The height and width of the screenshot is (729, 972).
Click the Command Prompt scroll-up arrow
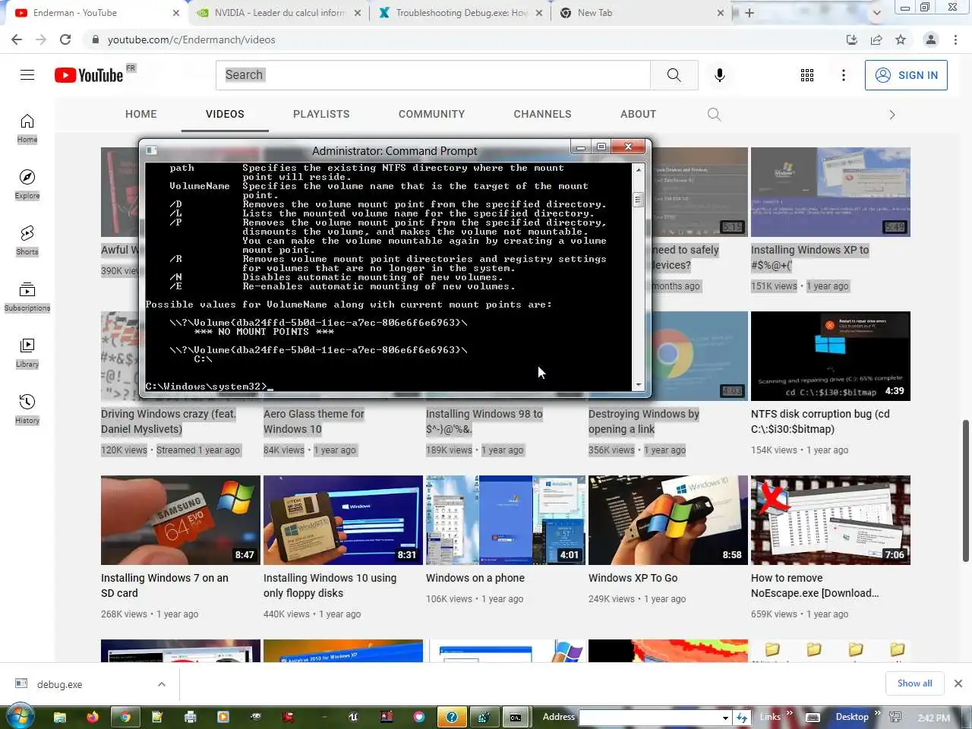(638, 169)
